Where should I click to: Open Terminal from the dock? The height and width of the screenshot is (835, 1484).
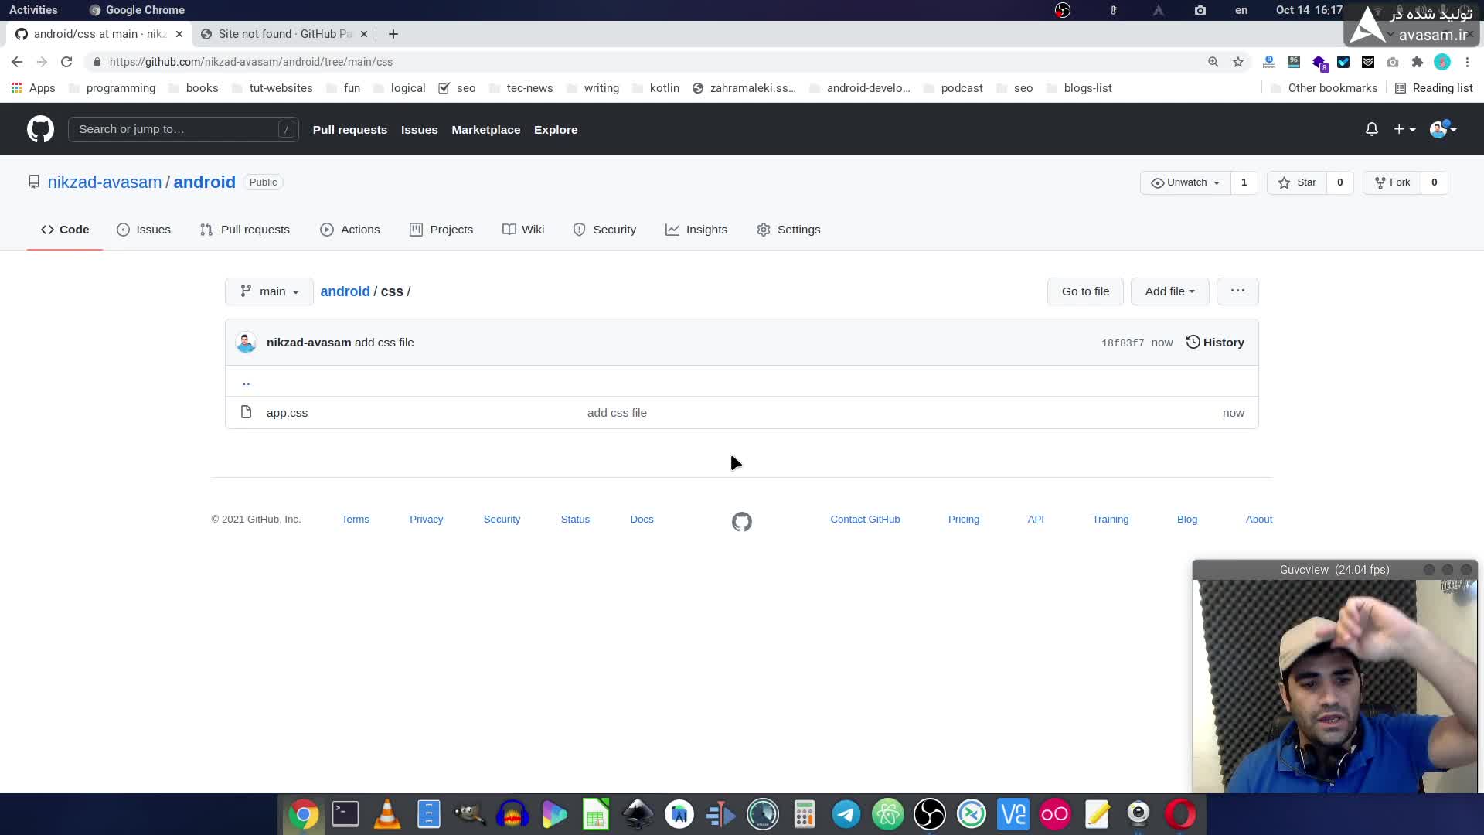pyautogui.click(x=345, y=814)
